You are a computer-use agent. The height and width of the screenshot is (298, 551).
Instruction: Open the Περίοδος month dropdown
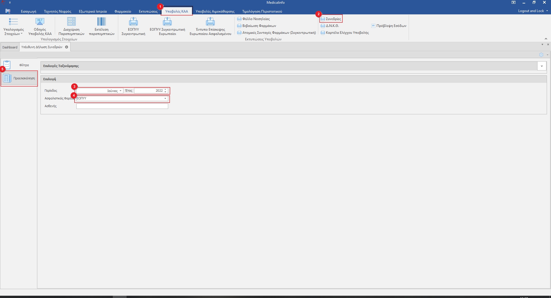(x=121, y=91)
